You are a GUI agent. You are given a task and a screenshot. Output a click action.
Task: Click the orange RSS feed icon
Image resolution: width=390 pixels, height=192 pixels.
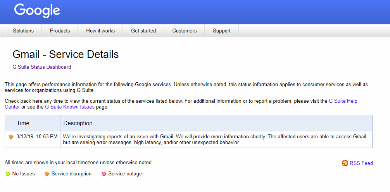pos(345,163)
